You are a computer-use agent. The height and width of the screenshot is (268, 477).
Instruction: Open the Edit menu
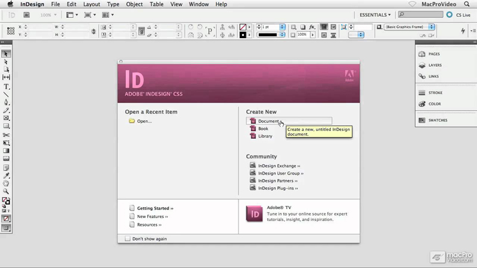tap(72, 4)
